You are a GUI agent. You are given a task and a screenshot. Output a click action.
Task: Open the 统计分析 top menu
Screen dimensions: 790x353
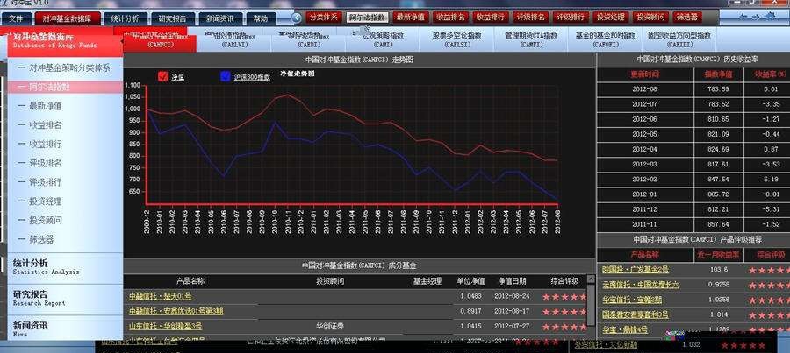(x=125, y=18)
